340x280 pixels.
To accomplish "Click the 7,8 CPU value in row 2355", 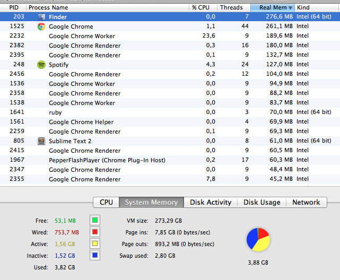I will click(211, 179).
